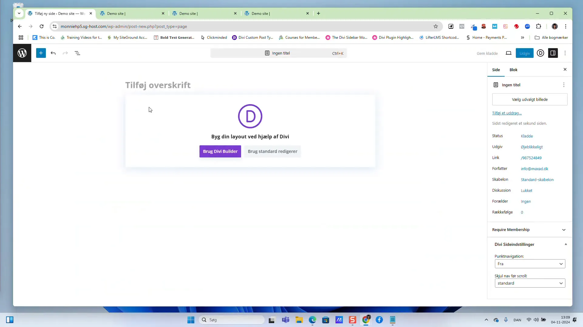This screenshot has height=327, width=583.
Task: Open Skype from the Windows taskbar
Action: click(x=352, y=320)
